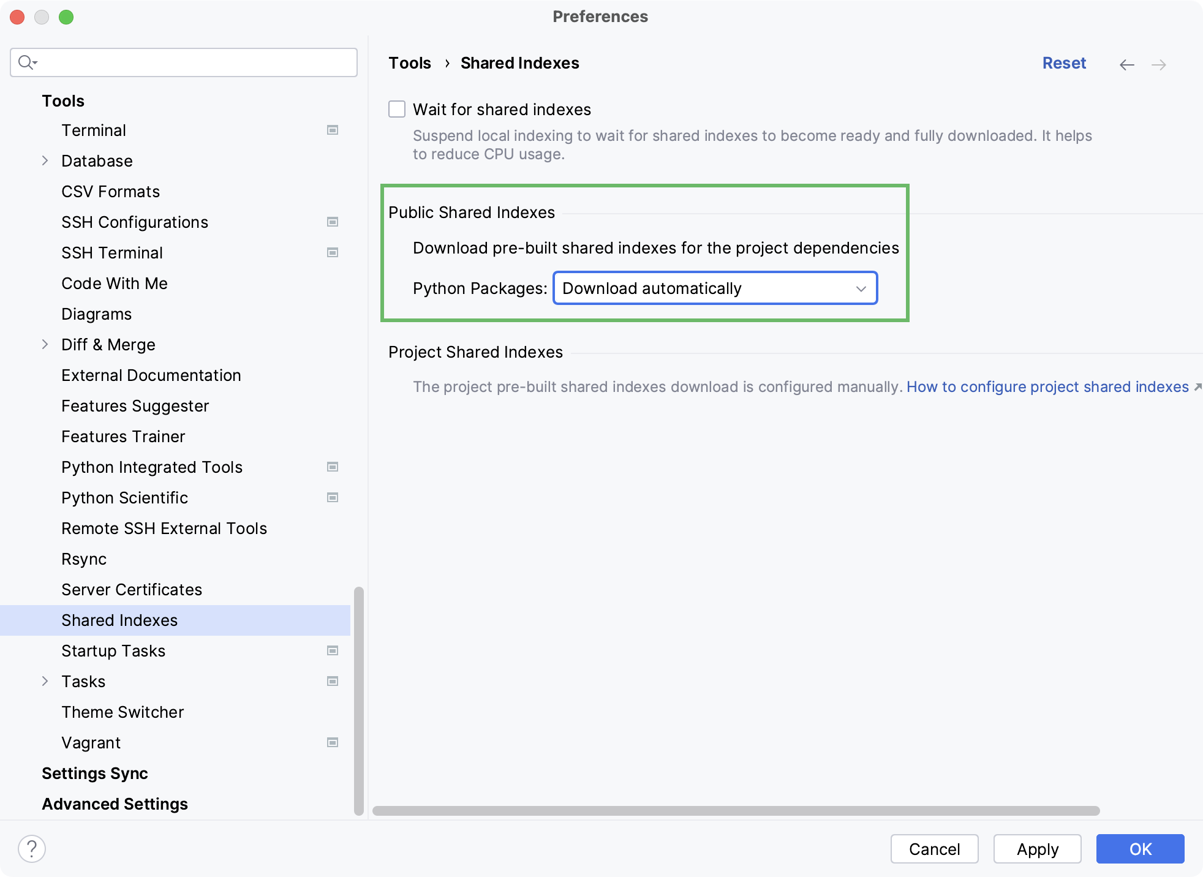Click inside the settings search field

[x=184, y=62]
